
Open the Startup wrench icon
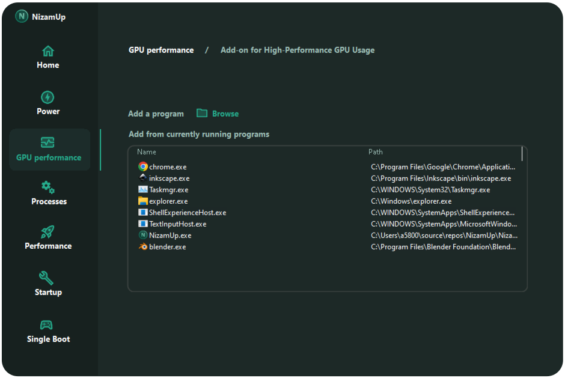[x=46, y=278]
